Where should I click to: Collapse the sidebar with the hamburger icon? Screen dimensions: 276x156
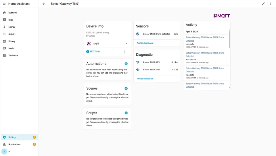(x=4, y=4)
